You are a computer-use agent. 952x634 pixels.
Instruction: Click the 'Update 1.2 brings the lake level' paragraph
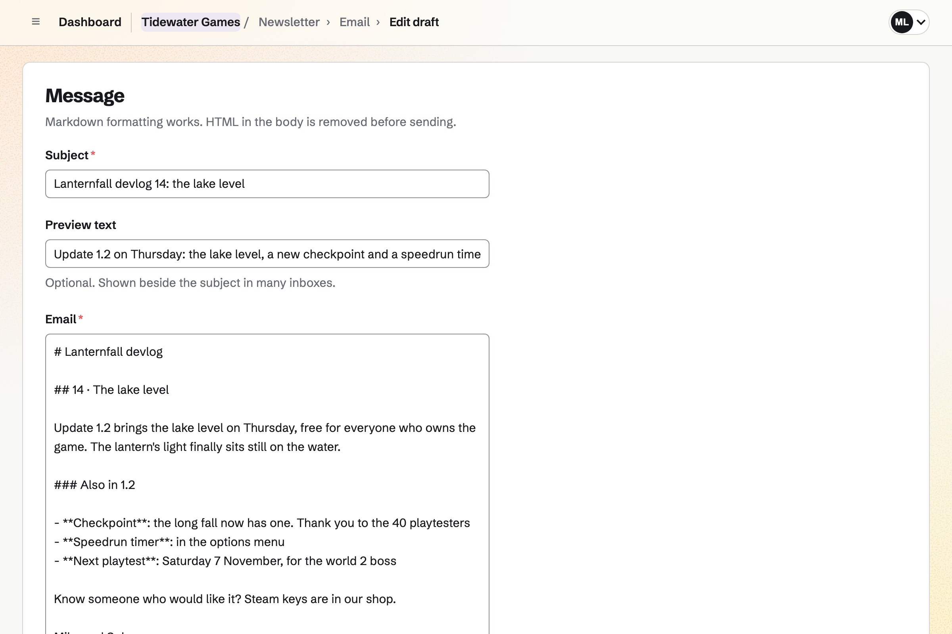[x=265, y=437]
